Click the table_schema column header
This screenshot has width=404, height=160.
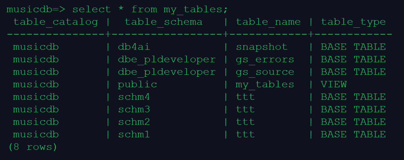[x=163, y=22]
